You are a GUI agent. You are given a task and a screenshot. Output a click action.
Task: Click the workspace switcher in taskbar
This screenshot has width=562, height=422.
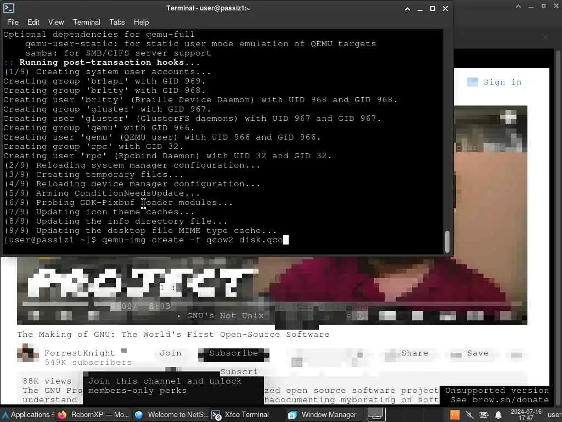(376, 414)
